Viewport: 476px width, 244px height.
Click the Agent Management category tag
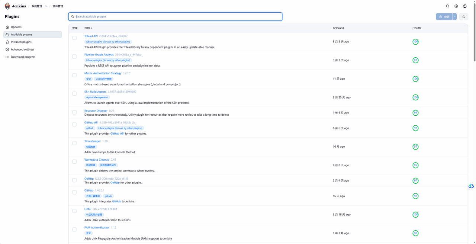[x=97, y=97]
